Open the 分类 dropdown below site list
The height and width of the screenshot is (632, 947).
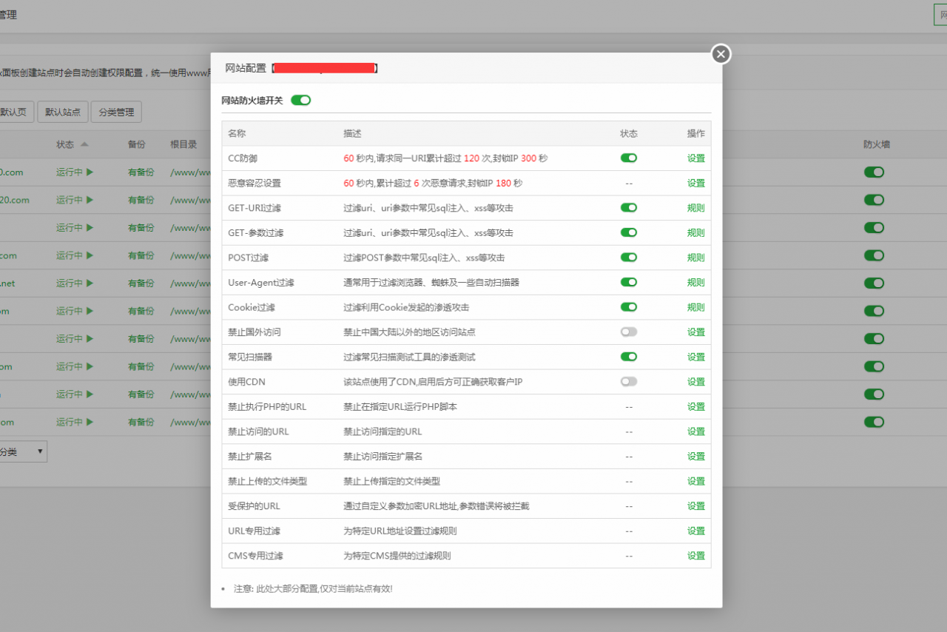[x=22, y=452]
